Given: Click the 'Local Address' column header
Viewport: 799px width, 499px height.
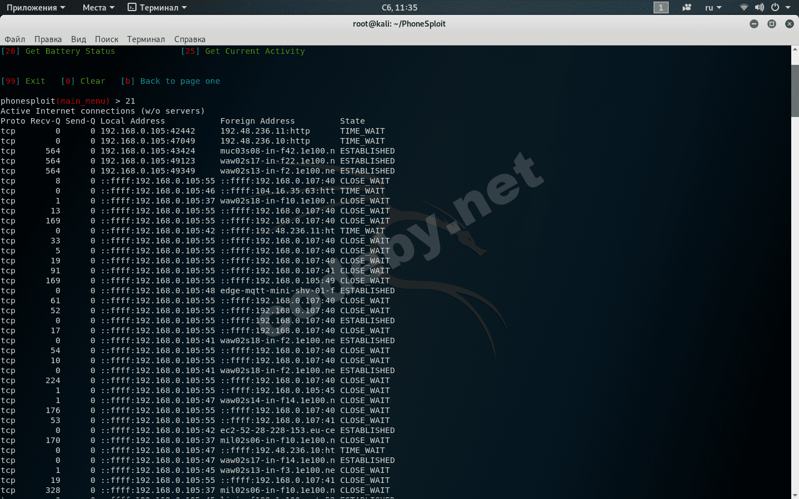Looking at the screenshot, I should [133, 121].
